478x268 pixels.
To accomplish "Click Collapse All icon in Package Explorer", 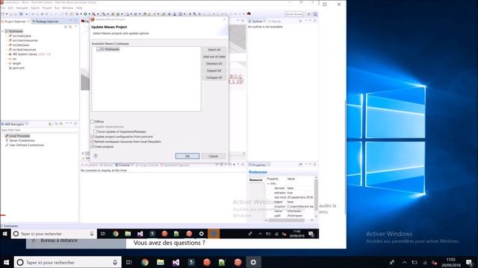I will pos(66,27).
